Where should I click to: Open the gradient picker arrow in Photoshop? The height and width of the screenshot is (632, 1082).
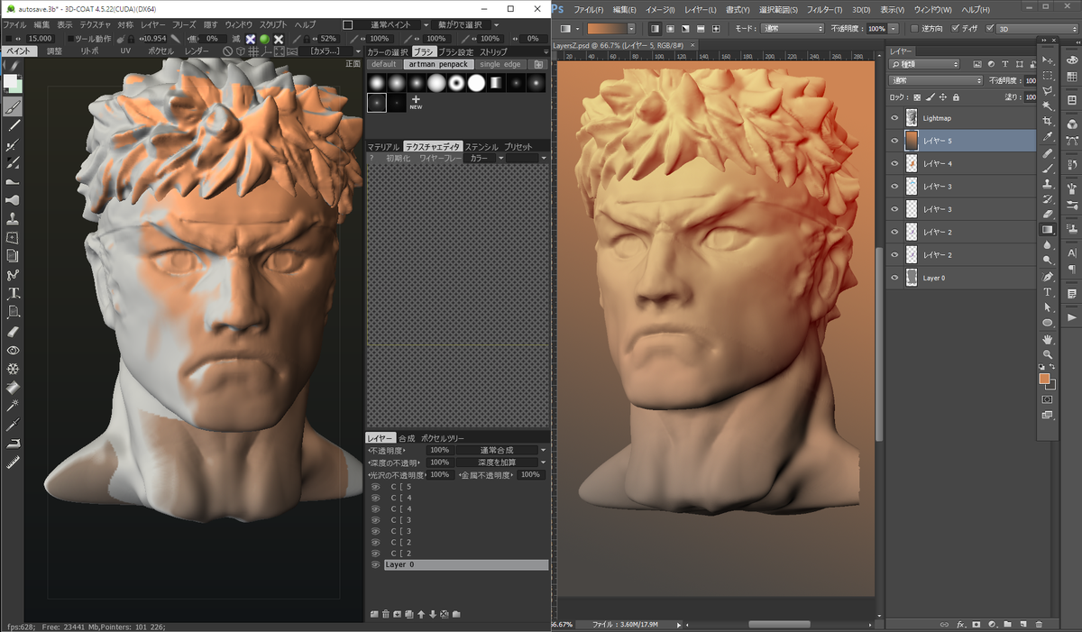(631, 29)
